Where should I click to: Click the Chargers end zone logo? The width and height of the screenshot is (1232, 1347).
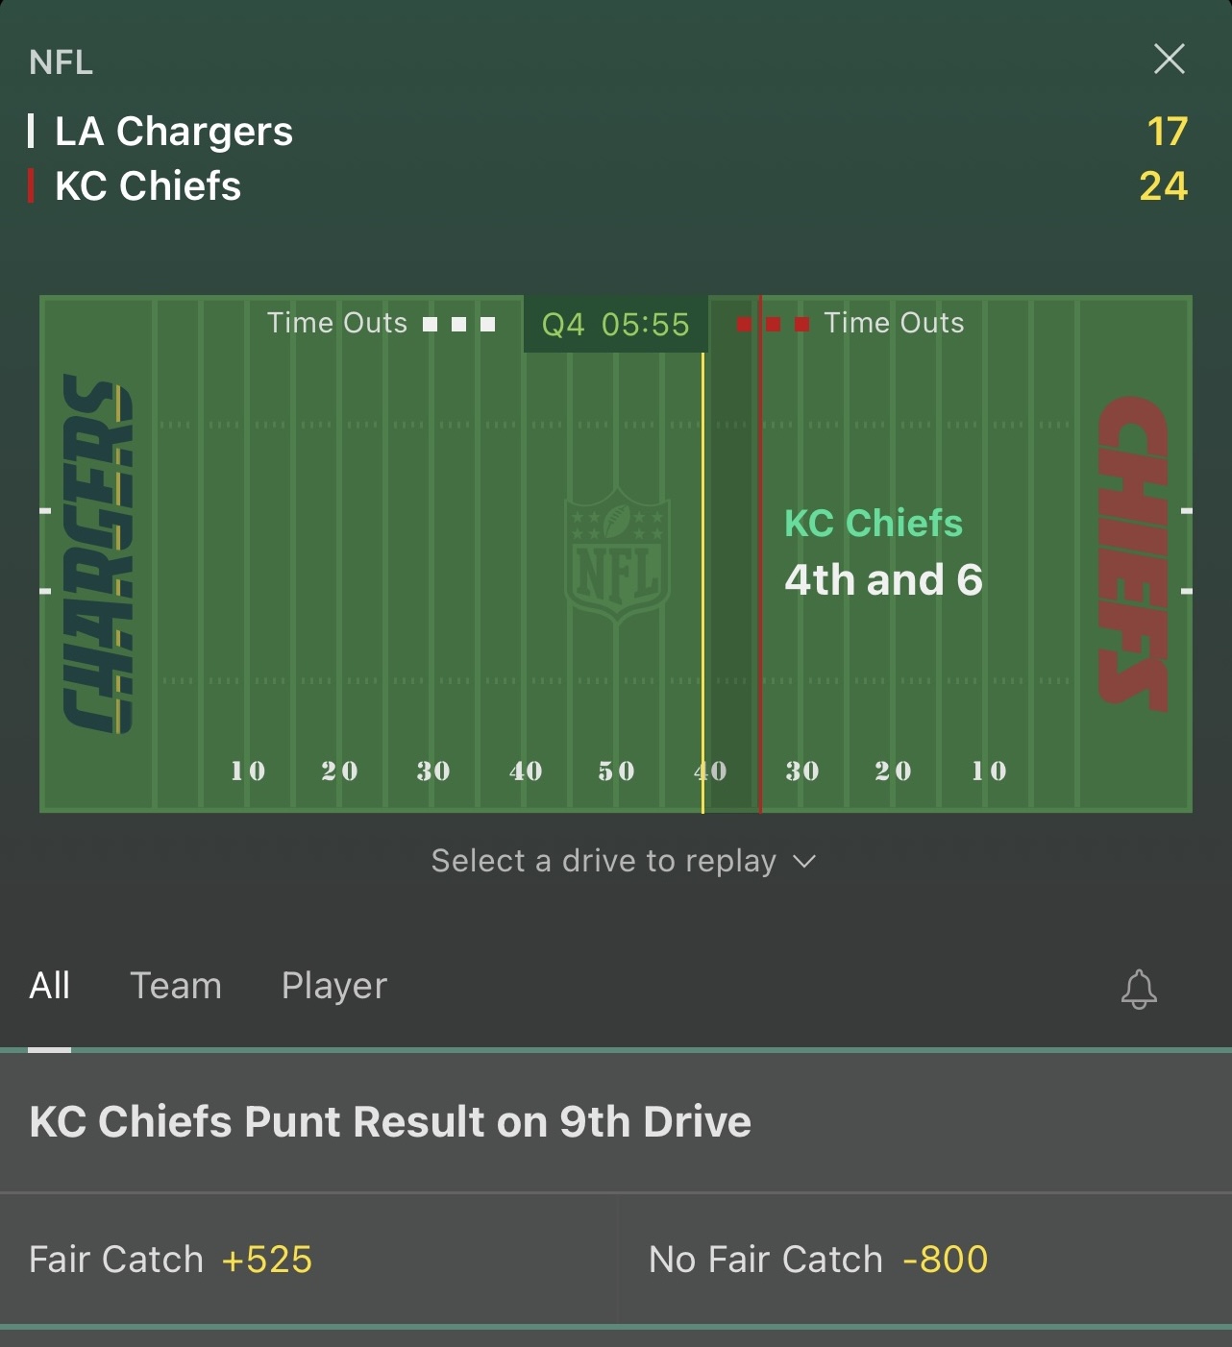point(97,553)
